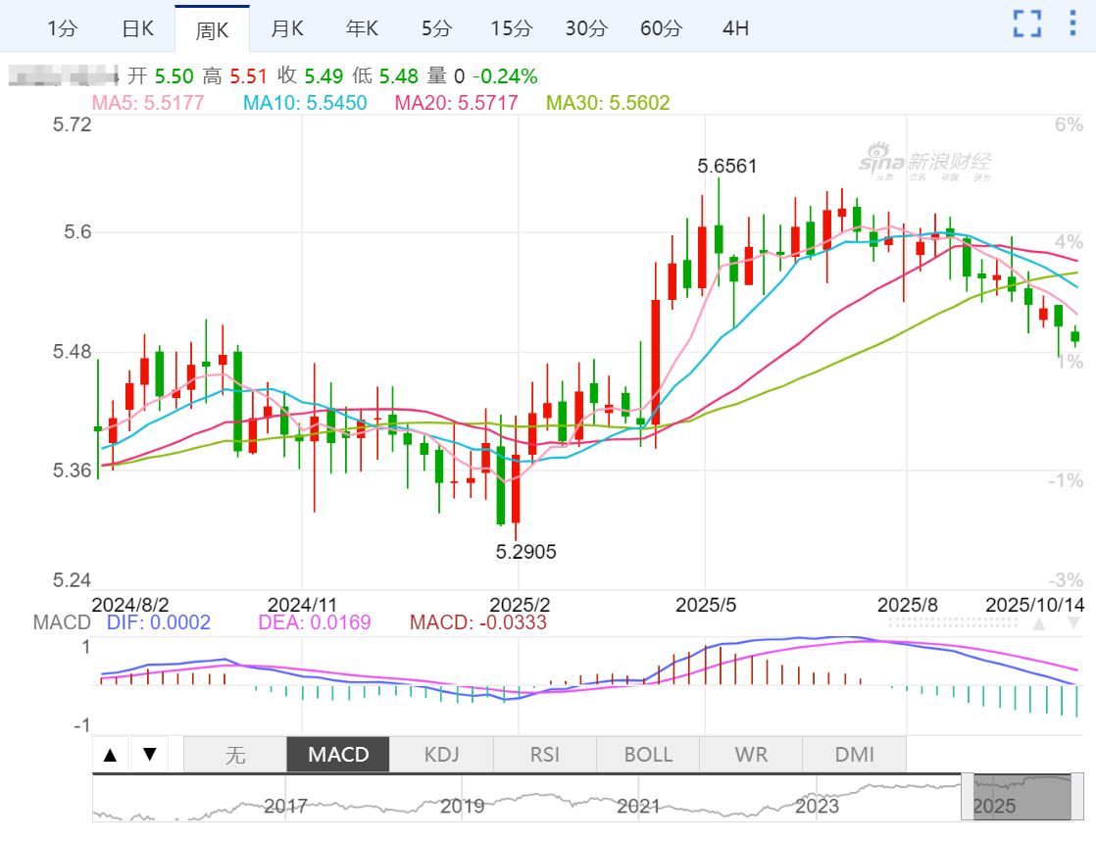Click 2019 in the overview timeline
The height and width of the screenshot is (842, 1096).
462,807
